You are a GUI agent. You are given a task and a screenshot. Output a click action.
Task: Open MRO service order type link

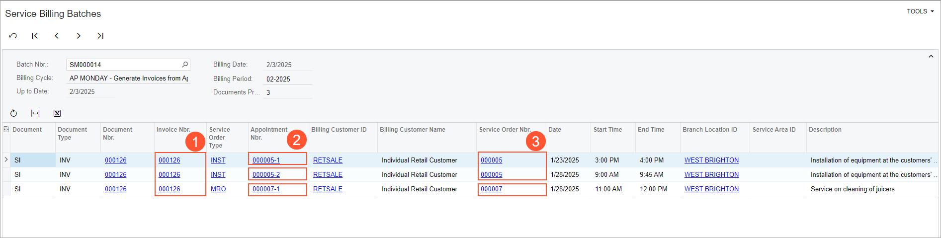(218, 189)
